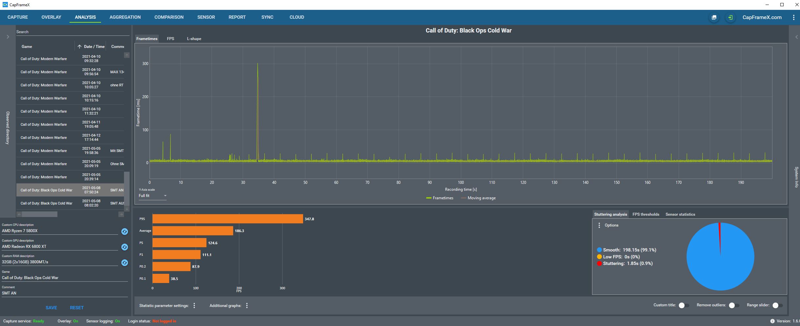Click the Version info icon
The image size is (800, 326).
coord(772,321)
